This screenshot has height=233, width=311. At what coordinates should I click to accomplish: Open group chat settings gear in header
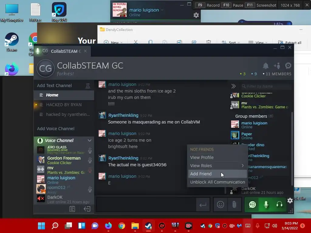[x=288, y=66]
